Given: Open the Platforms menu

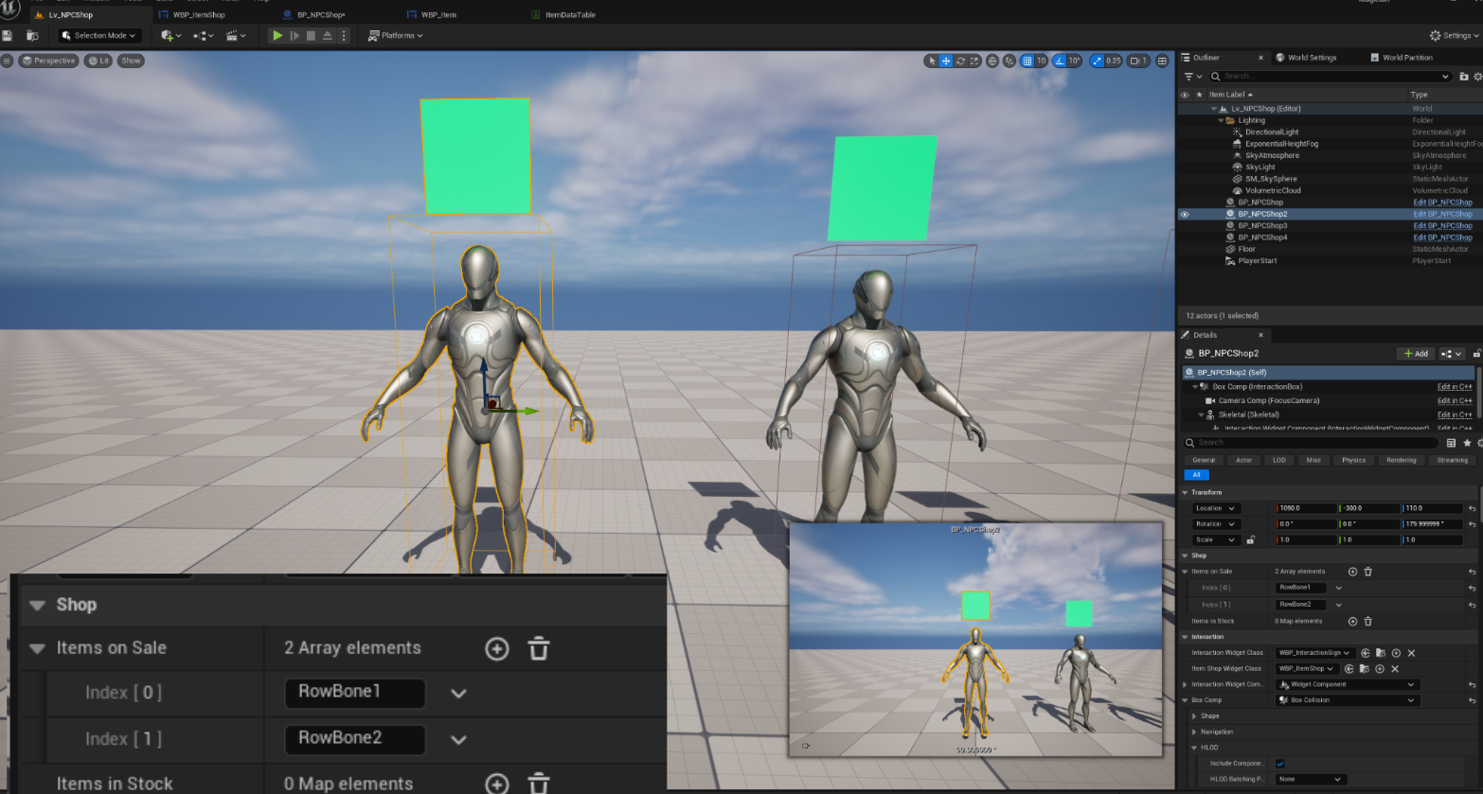Looking at the screenshot, I should click(396, 35).
